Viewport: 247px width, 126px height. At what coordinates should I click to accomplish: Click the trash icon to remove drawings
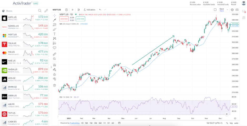(x=55, y=85)
